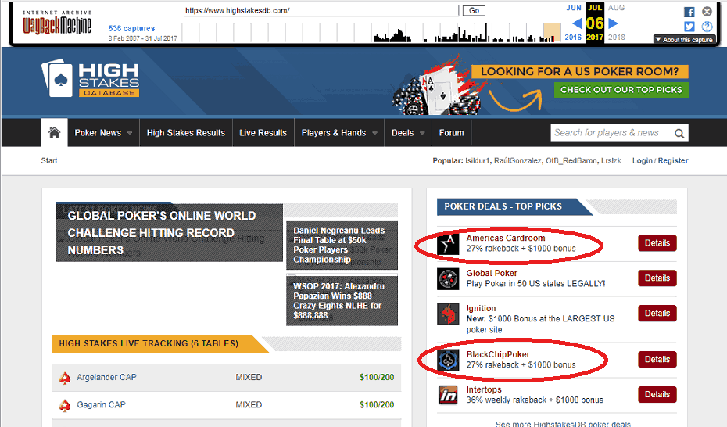Screen dimensions: 727x427
Task: Open Daniel Negreanu Leads Final Table article
Action: coord(342,245)
